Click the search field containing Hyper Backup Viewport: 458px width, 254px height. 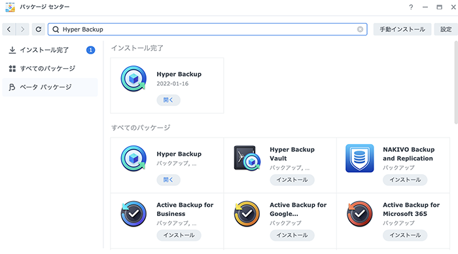click(x=207, y=29)
